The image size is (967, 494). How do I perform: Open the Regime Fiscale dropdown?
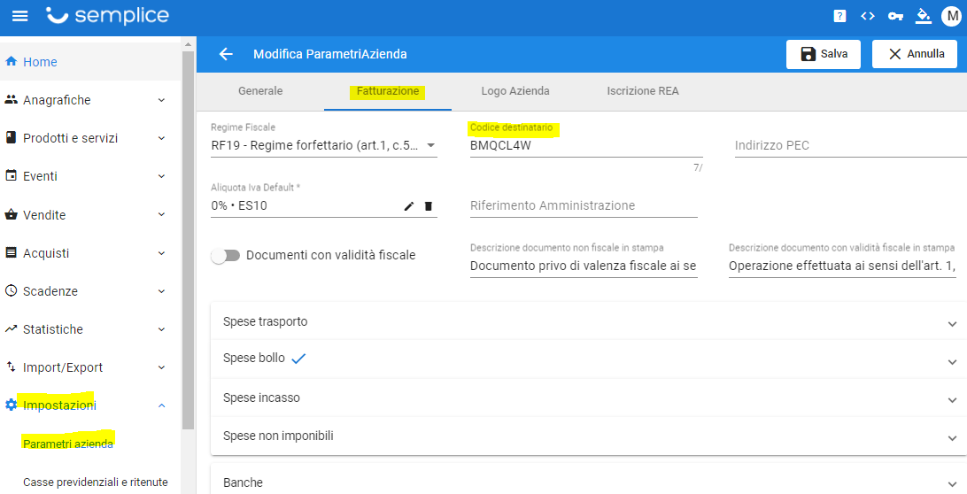324,145
